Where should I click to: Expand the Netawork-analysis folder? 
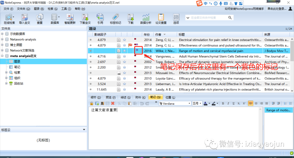(2, 39)
